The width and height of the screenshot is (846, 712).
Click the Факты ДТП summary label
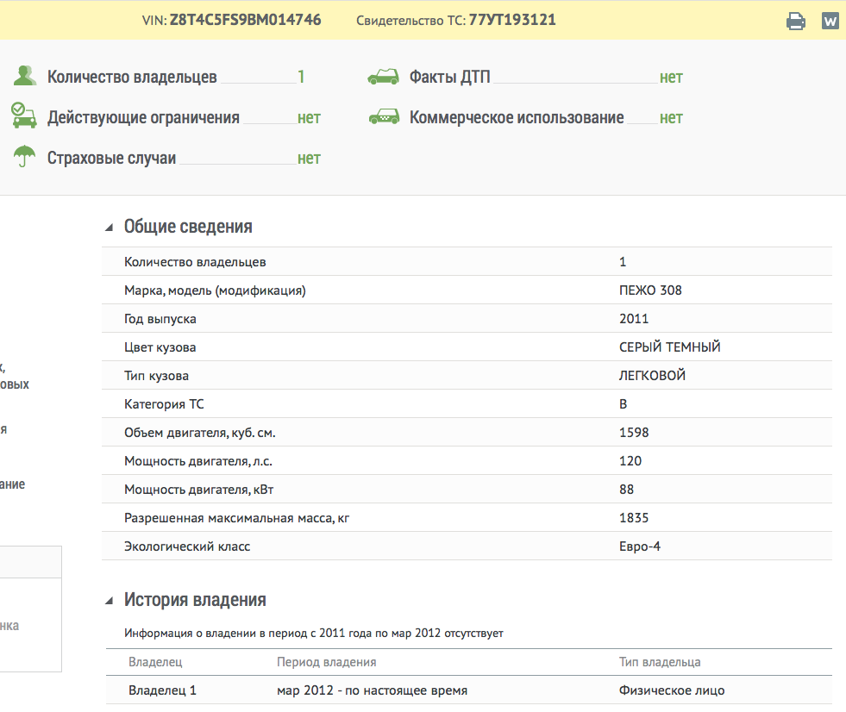[449, 77]
